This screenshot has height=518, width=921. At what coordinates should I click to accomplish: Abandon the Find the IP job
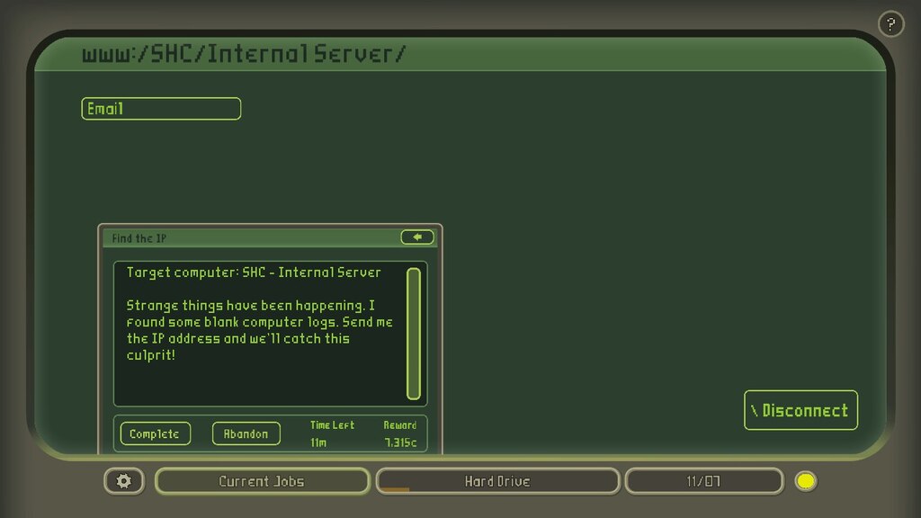pos(246,433)
